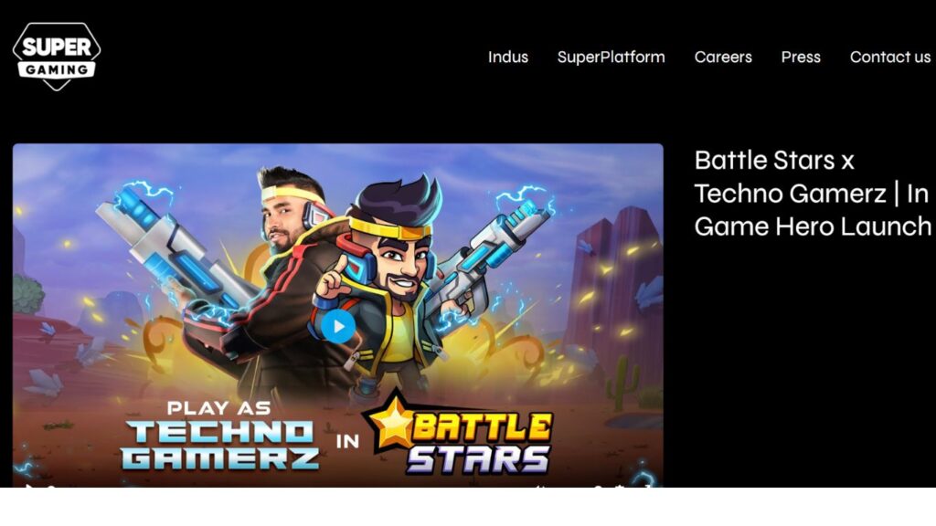Go to the Careers page

[723, 57]
